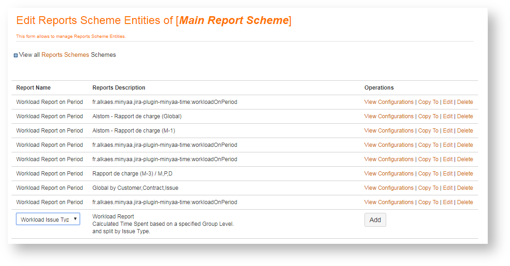View Configurations for Alstom Rapport de charge (Global)

pyautogui.click(x=389, y=116)
